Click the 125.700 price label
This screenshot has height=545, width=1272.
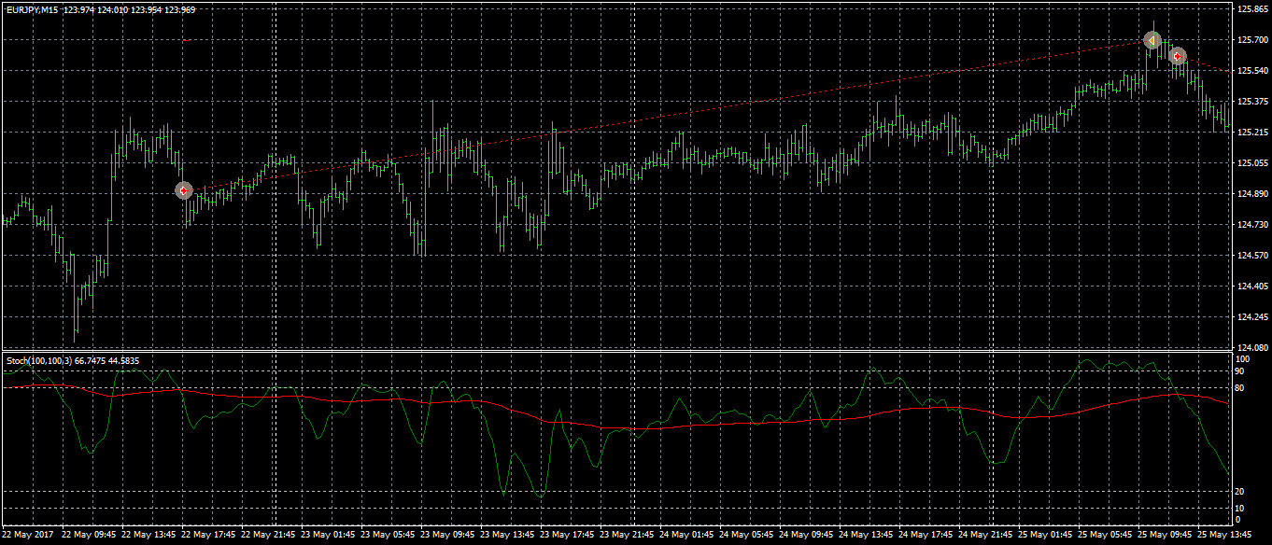click(1252, 40)
